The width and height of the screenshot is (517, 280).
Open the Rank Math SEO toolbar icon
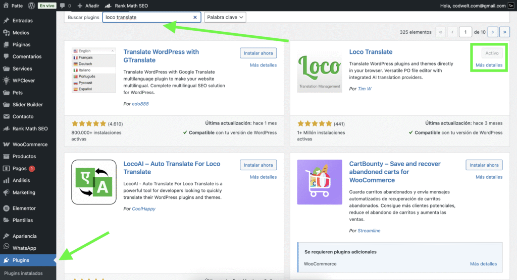(x=108, y=6)
